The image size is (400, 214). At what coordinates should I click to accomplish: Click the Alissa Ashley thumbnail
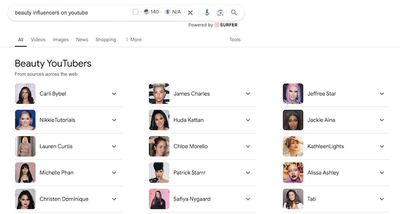tap(293, 172)
